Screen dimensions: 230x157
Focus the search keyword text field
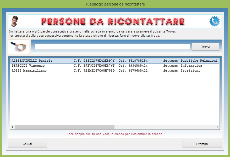[113, 47]
